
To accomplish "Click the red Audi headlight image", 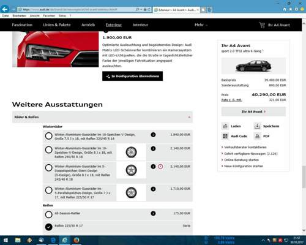I will (x=55, y=49).
